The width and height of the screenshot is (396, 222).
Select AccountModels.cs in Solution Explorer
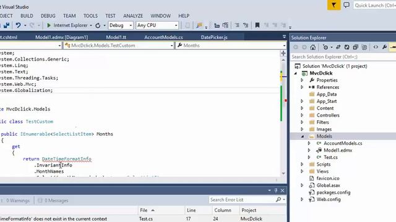click(x=343, y=144)
